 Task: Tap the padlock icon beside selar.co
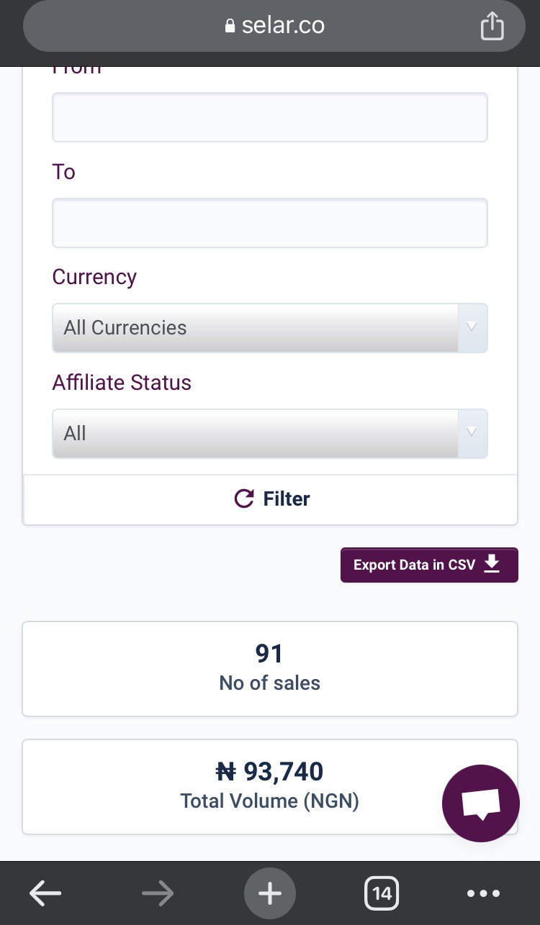(x=230, y=27)
